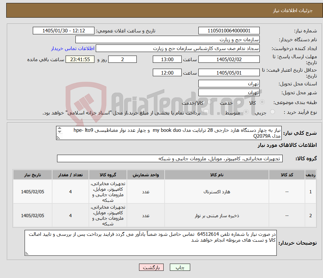Click the واحد شمارش column header
This screenshot has height=278, width=323.
pos(146,175)
